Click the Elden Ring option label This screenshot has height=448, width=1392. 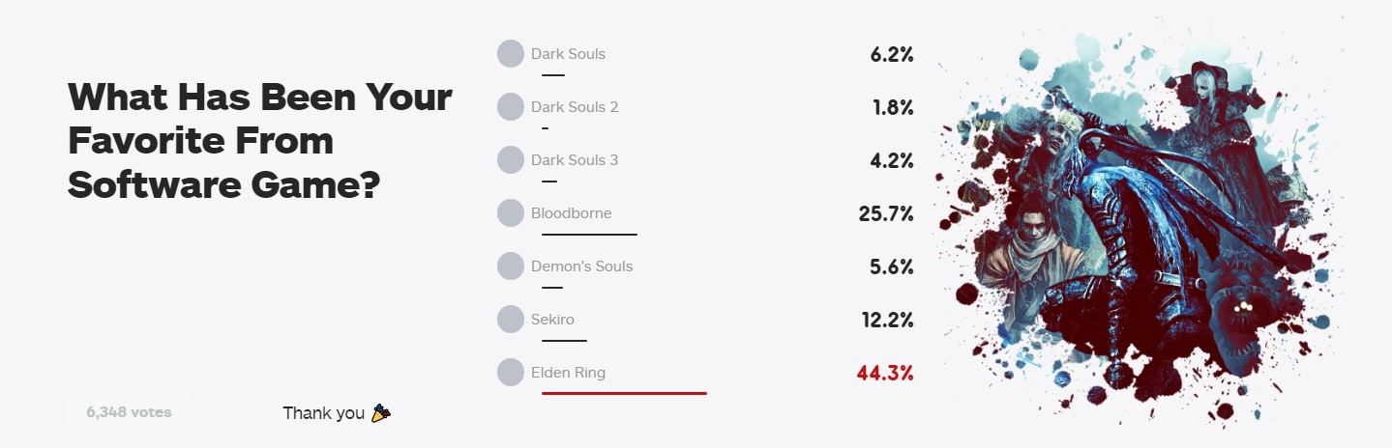[568, 373]
